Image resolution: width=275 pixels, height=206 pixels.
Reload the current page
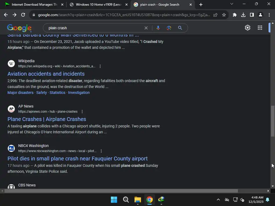[23, 15]
